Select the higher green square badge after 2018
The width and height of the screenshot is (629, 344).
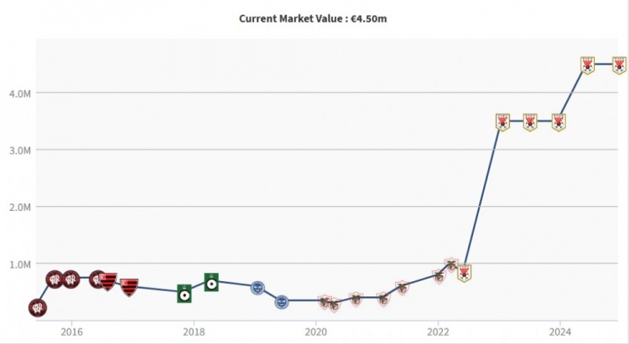[x=211, y=282]
